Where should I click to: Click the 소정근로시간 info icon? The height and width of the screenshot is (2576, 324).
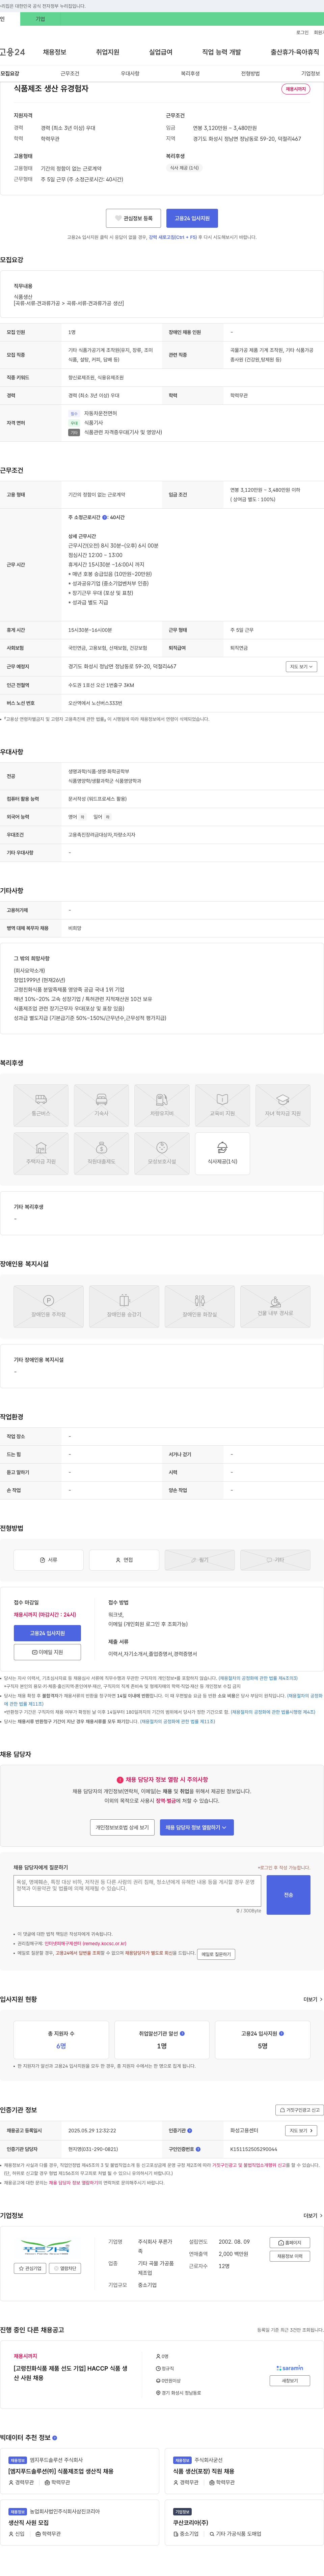coord(105,518)
